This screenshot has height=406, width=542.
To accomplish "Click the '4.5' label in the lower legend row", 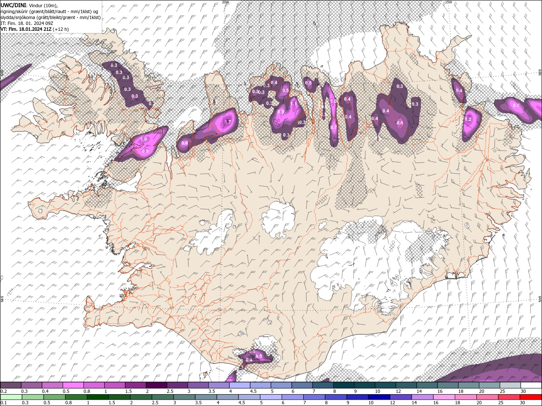I will 241,403.
